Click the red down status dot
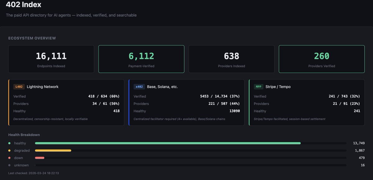Image resolution: width=373 pixels, height=180 pixels. [x=9, y=158]
